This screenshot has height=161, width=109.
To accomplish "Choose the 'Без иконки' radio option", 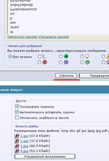I will tap(10, 57).
